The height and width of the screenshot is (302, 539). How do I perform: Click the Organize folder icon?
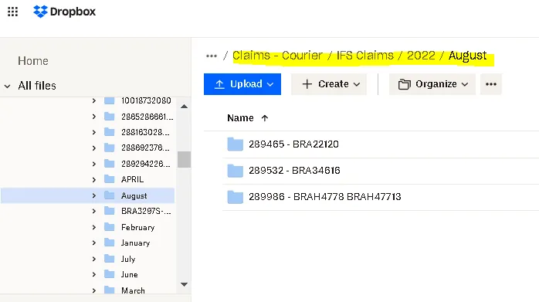405,84
